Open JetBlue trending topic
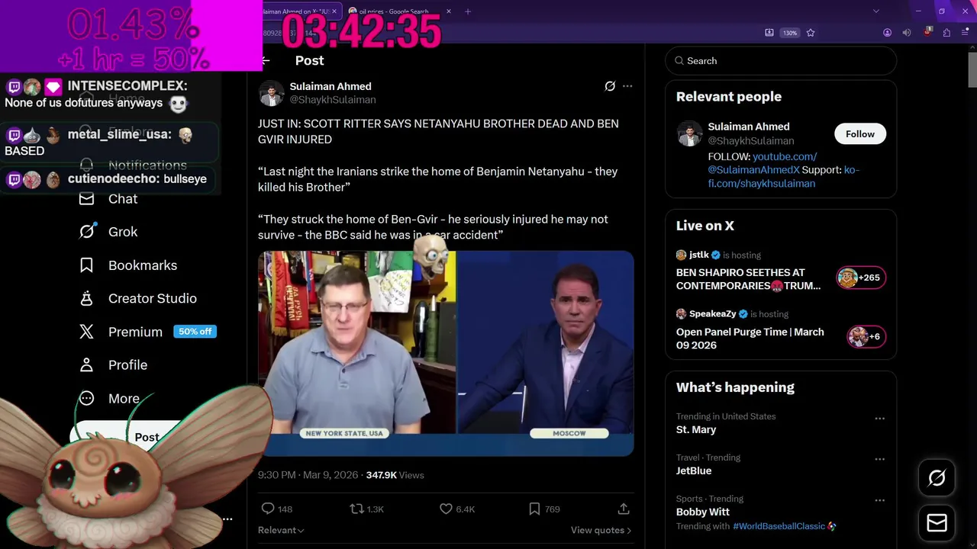Screen dimensions: 977x549 pyautogui.click(x=694, y=471)
